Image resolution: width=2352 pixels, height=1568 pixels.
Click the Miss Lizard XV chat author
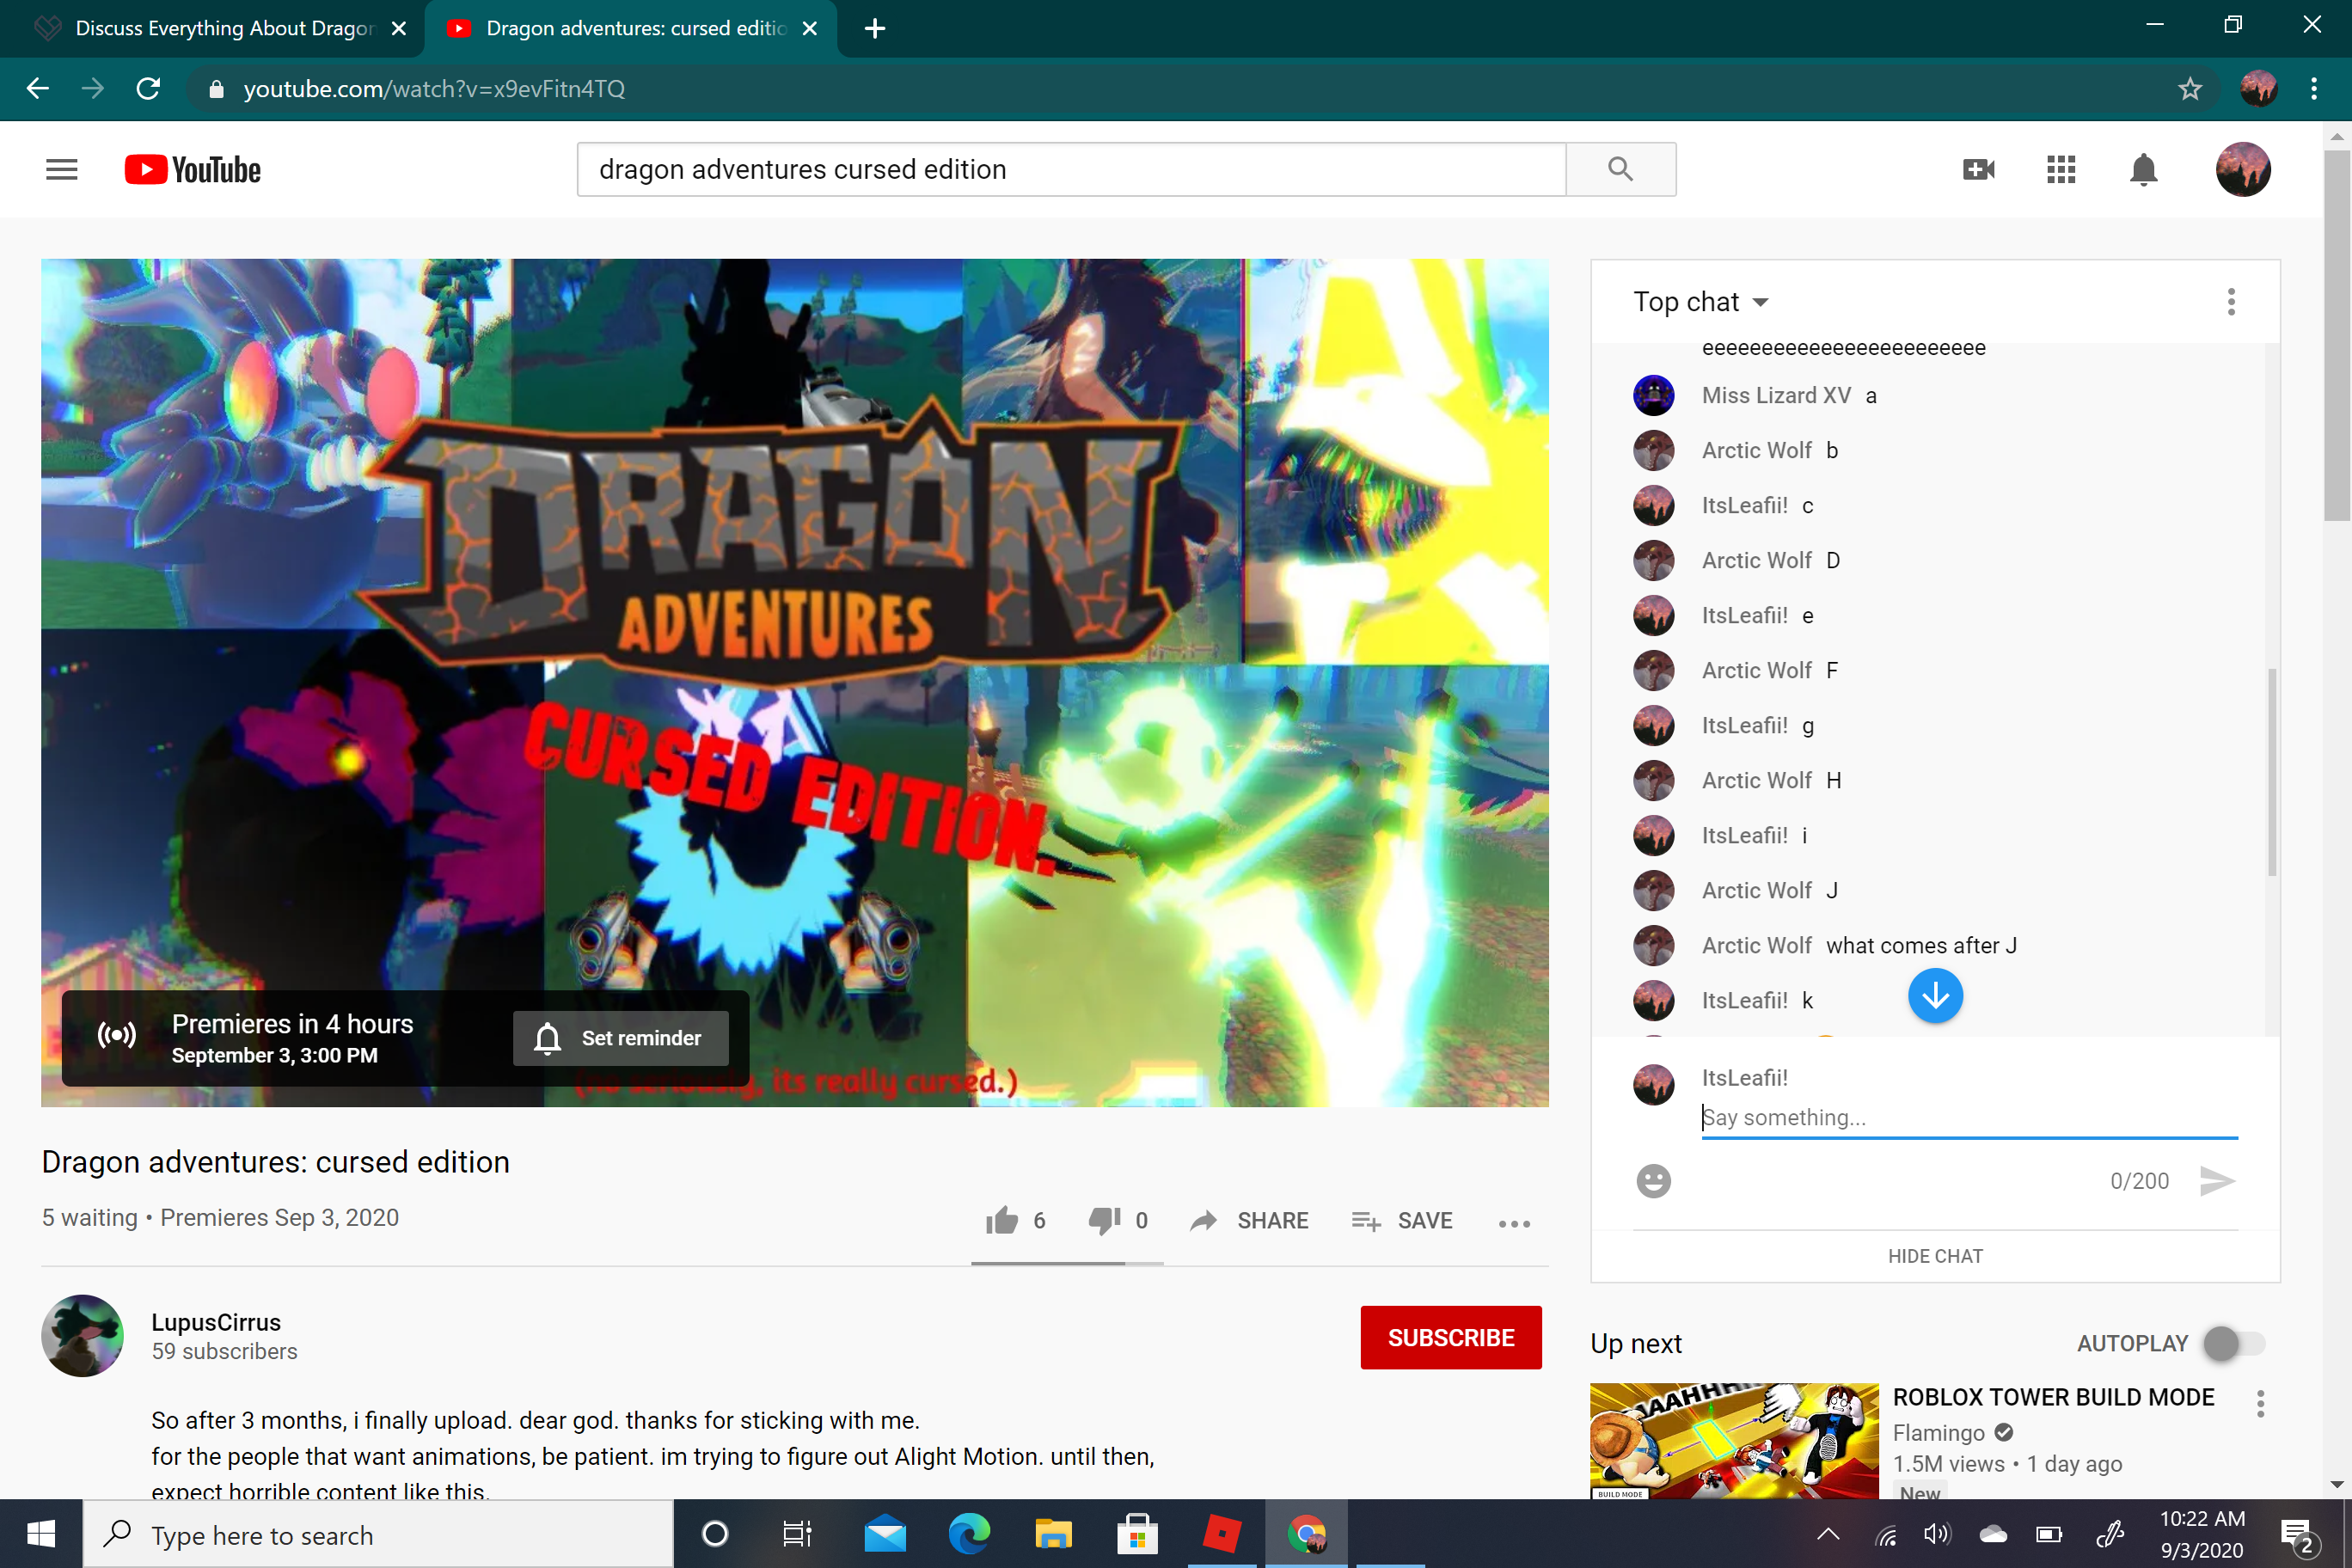click(x=1776, y=395)
